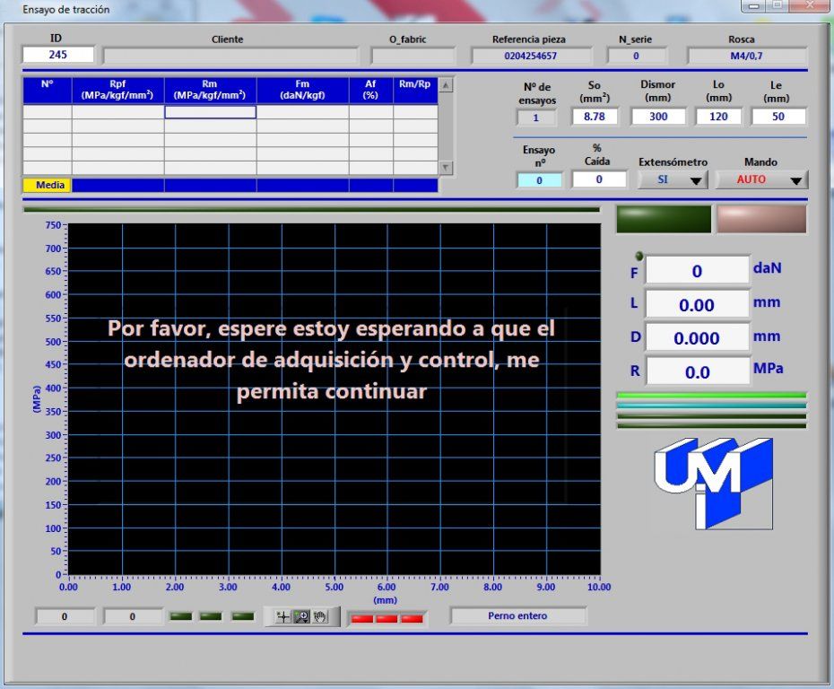Screen dimensions: 834x689
Task: Choose the hand pan tool in graph palette
Action: click(x=320, y=616)
